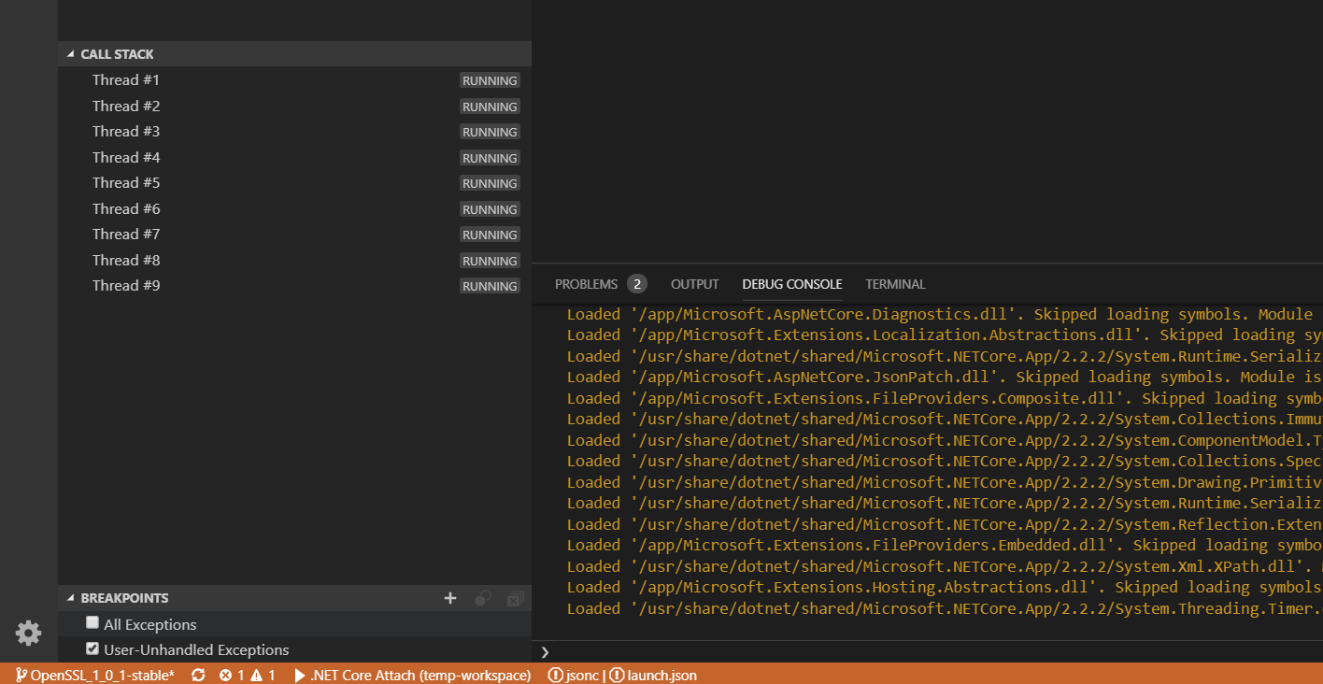Open warnings count icon in status bar

pyautogui.click(x=257, y=675)
